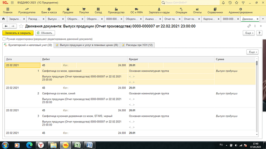Click the table vertical scrollbar

(257, 97)
